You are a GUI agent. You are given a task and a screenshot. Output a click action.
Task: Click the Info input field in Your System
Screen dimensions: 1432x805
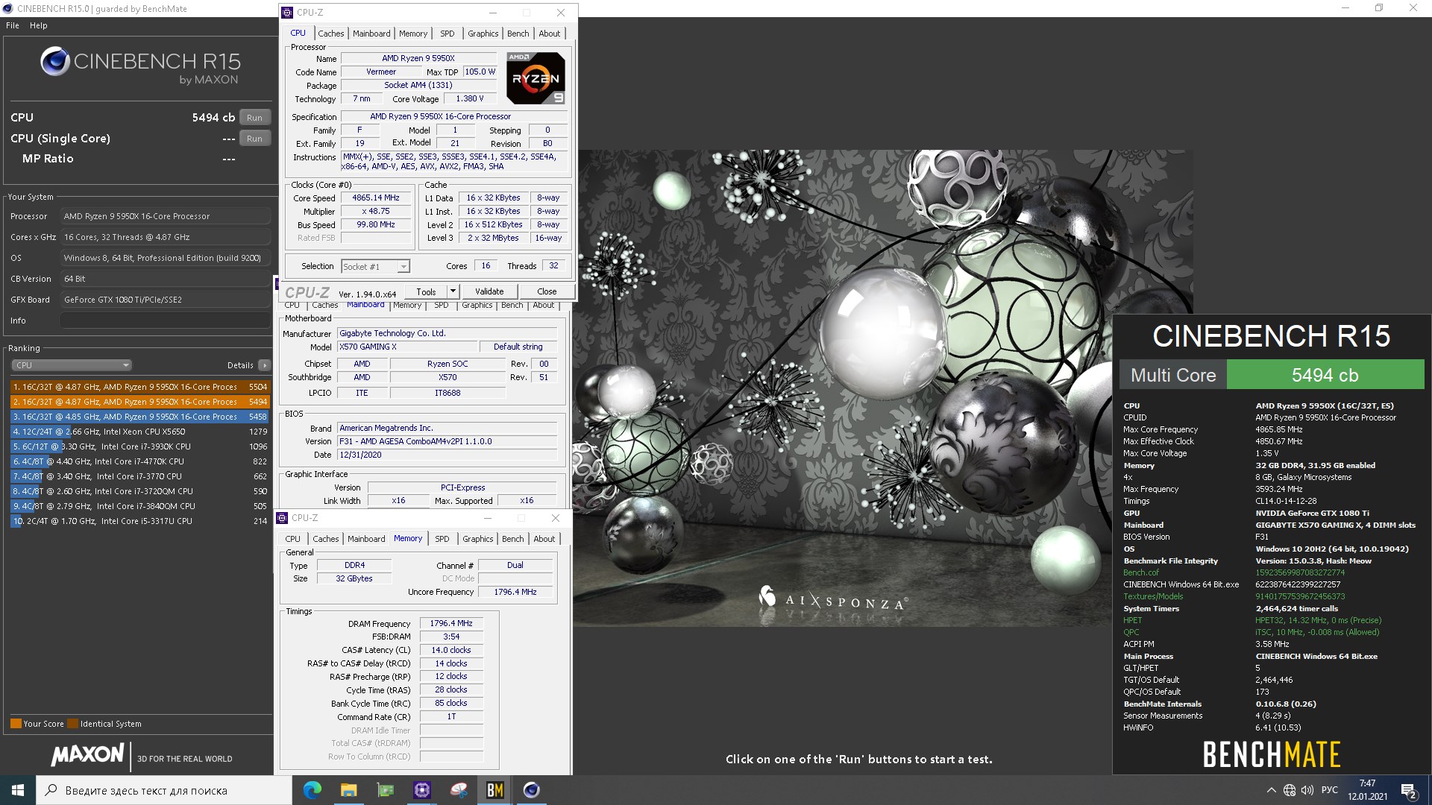(x=165, y=321)
